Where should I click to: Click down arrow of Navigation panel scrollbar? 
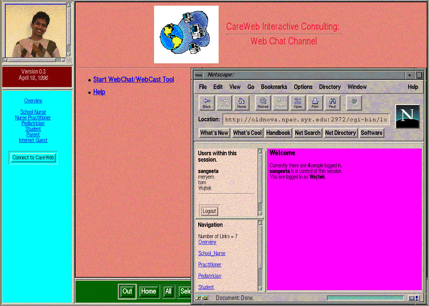[261, 288]
